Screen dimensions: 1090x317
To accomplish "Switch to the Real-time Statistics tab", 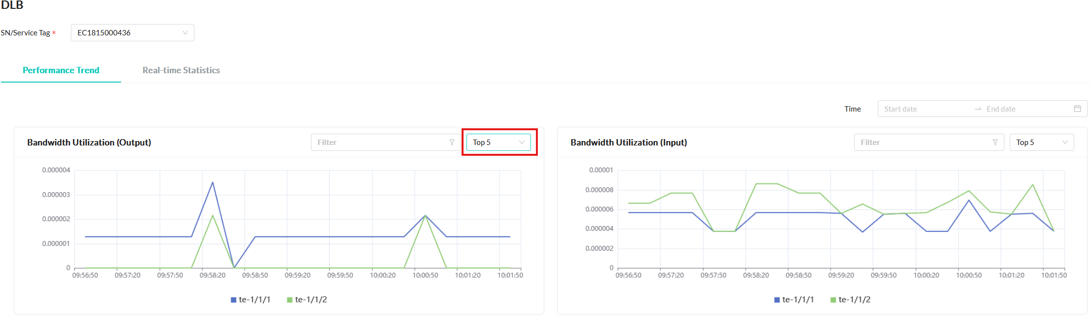I will [x=181, y=70].
